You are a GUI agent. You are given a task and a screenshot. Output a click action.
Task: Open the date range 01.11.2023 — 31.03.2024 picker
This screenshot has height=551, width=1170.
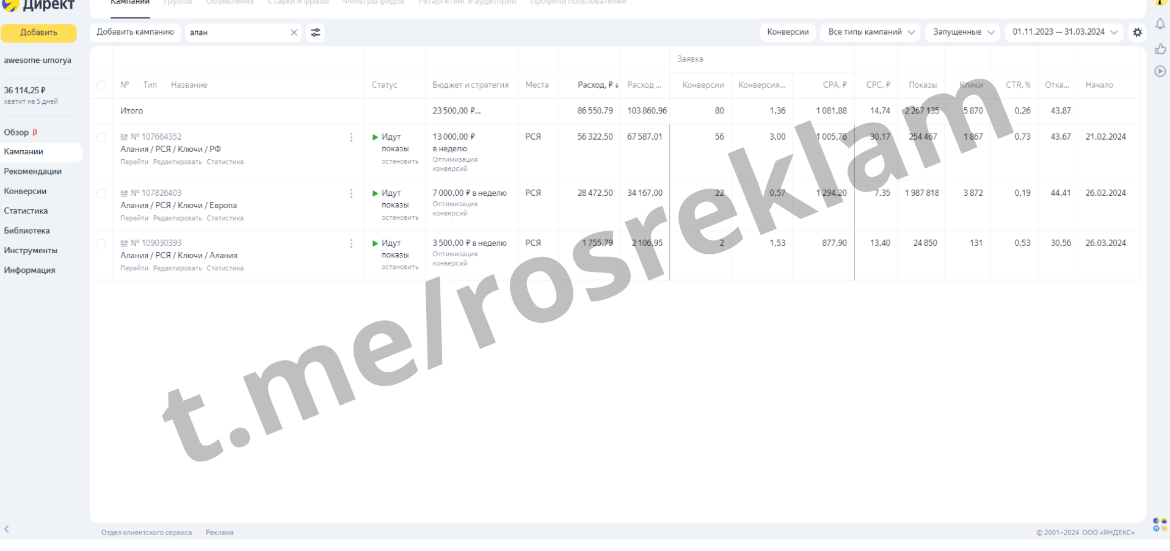click(1064, 32)
